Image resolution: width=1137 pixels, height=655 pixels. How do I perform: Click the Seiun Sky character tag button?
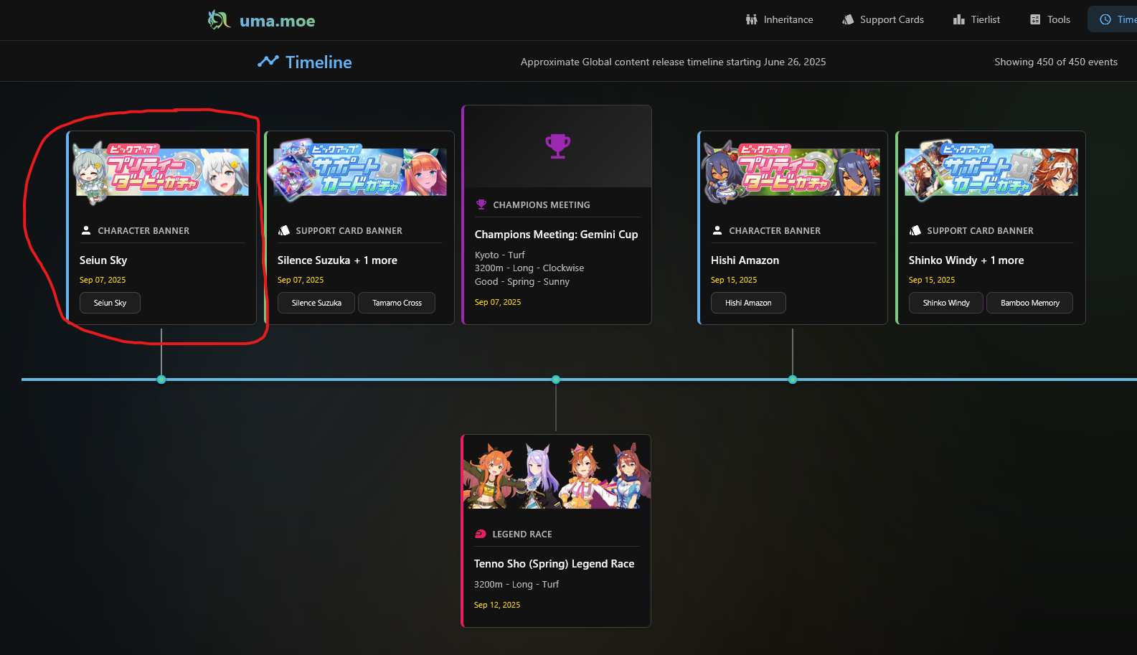tap(110, 303)
